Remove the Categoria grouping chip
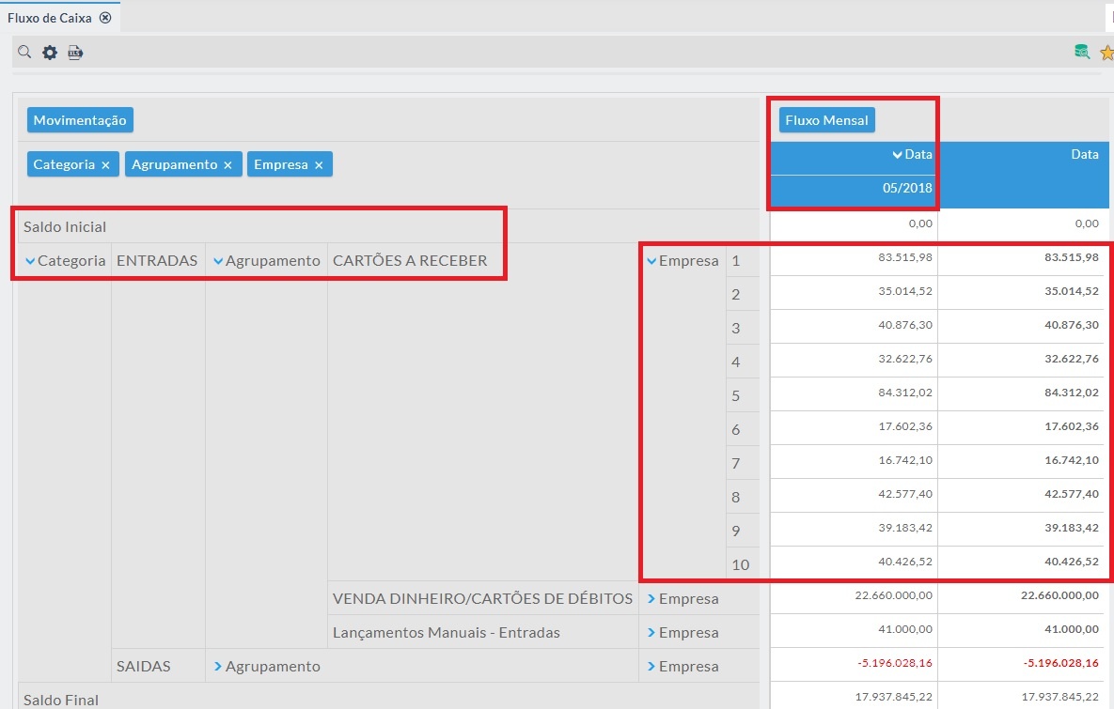This screenshot has width=1114, height=709. tap(106, 165)
